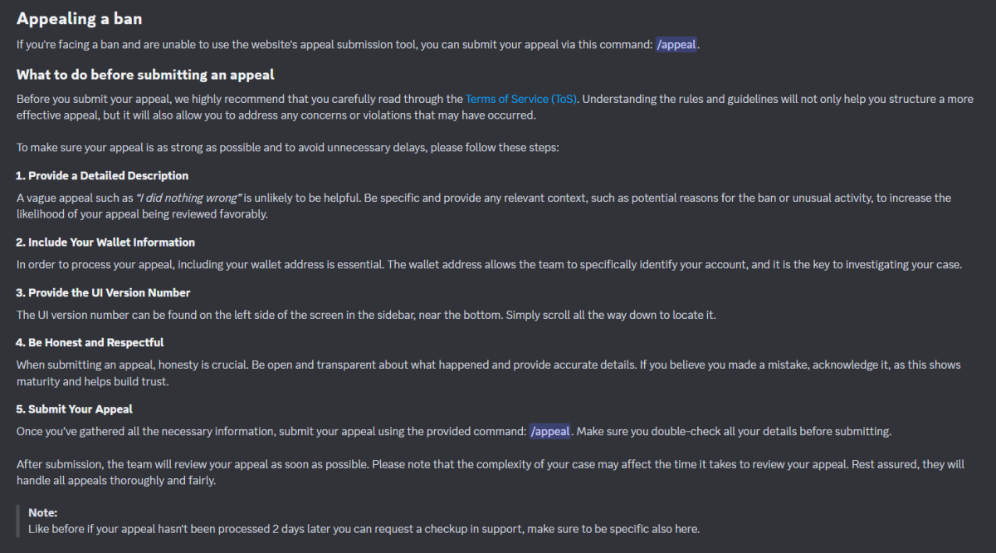Screen dimensions: 996x553
Task: Open the Terms of Service (ToS) link
Action: click(x=521, y=99)
